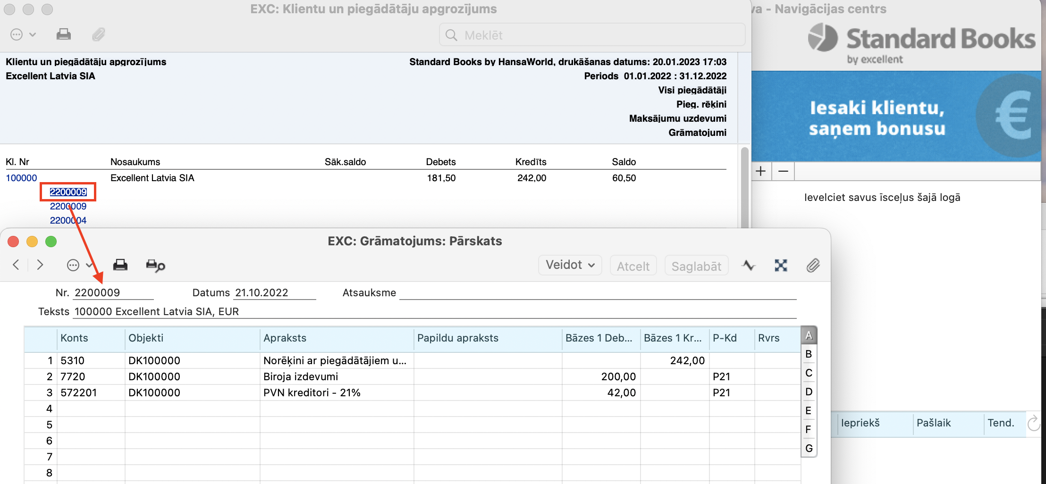
Task: Open print preview in Grāmatojums window
Action: [155, 266]
